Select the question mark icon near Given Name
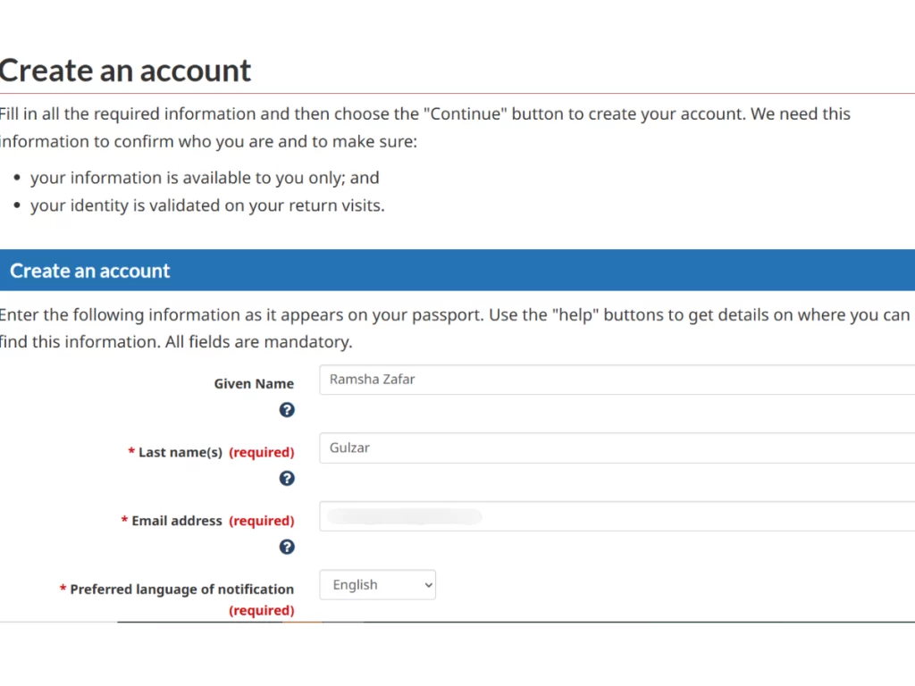The width and height of the screenshot is (915, 686). point(286,409)
